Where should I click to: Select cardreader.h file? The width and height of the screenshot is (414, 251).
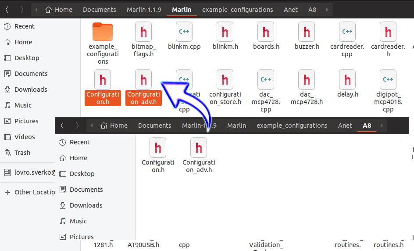388,39
